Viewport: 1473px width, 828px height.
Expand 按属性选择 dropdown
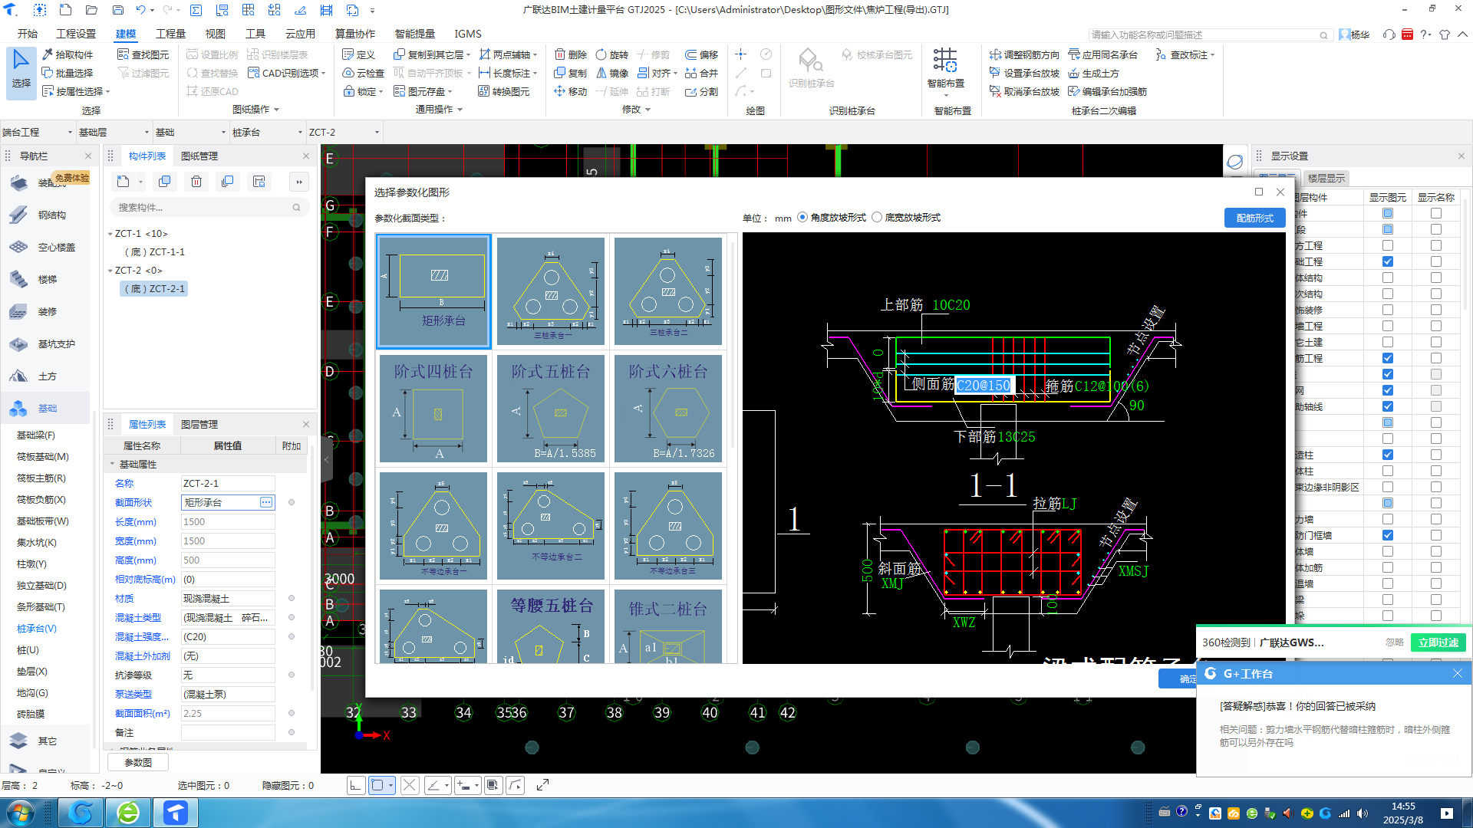tap(108, 92)
